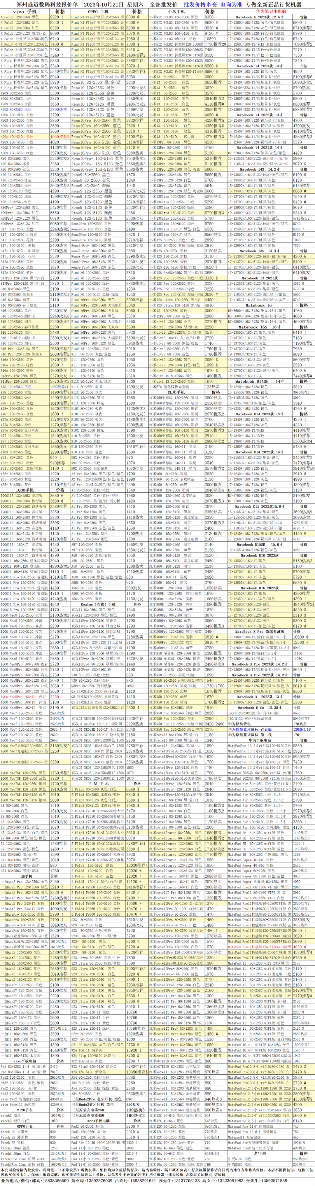This screenshot has width=315, height=1186.
Task: Click the Matebook 14 2022款 14寸 header
Action: click(260, 115)
